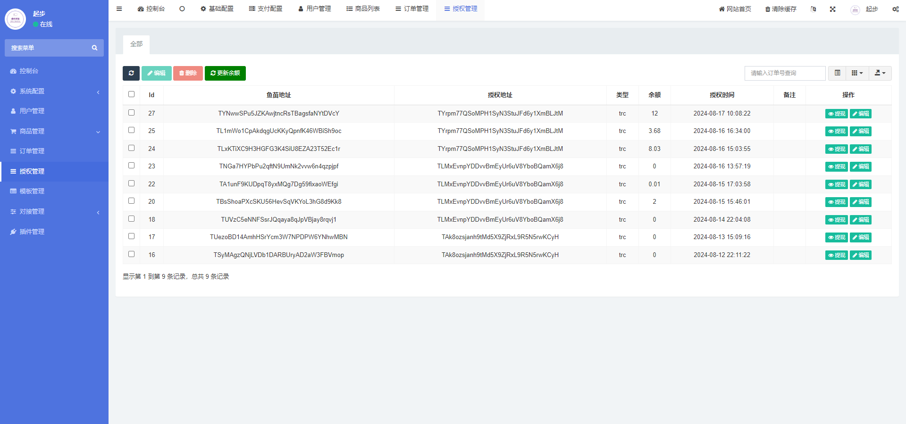Click the language translate icon
The image size is (906, 424).
(813, 9)
